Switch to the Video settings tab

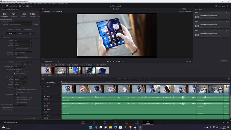[x=11, y=33]
